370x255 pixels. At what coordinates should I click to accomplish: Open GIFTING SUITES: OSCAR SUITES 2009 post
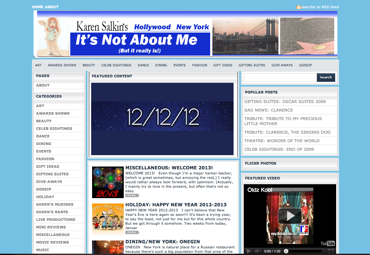coord(285,101)
